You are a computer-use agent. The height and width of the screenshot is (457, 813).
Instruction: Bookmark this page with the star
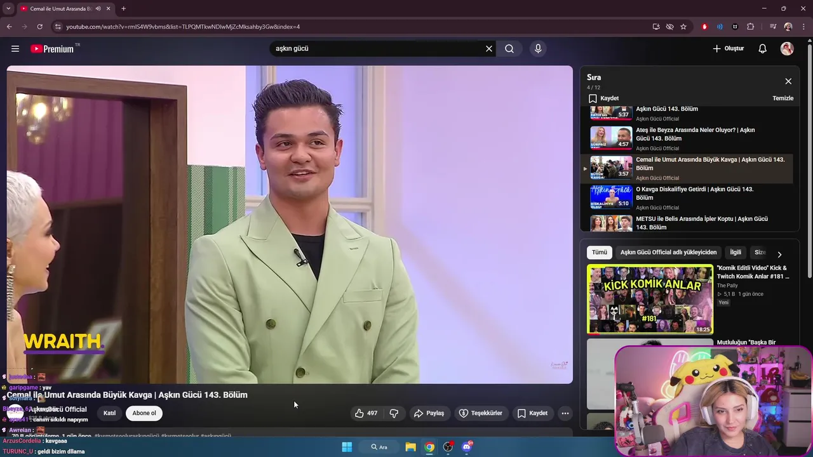click(x=683, y=27)
